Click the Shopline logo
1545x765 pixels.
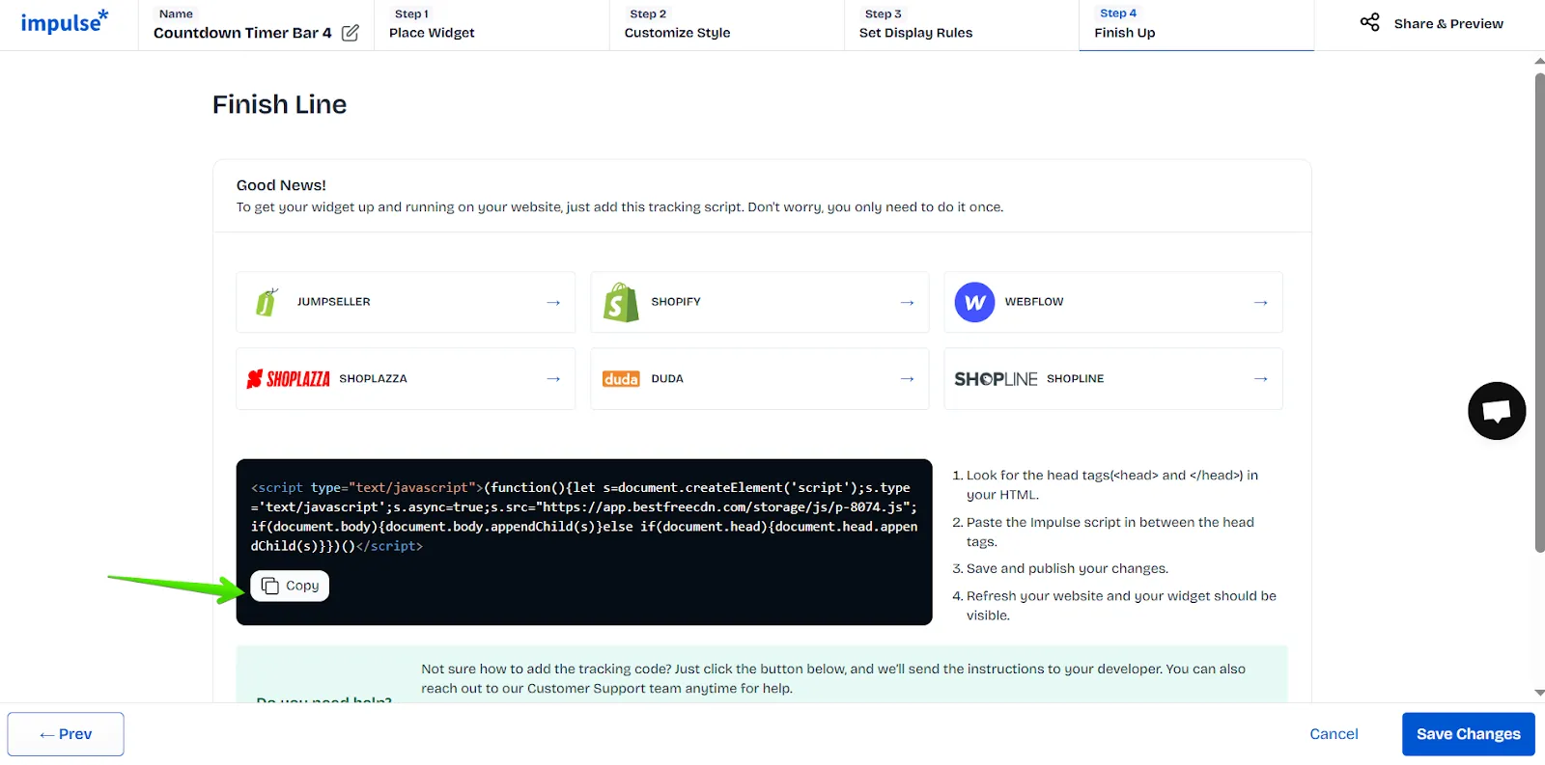coord(996,379)
